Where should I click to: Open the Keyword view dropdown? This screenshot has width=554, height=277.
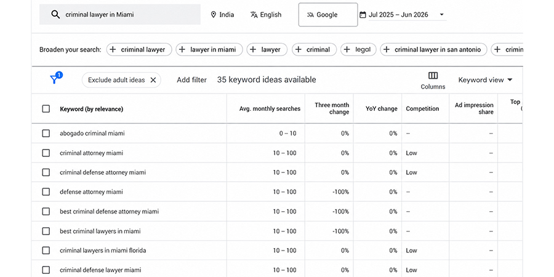[485, 80]
